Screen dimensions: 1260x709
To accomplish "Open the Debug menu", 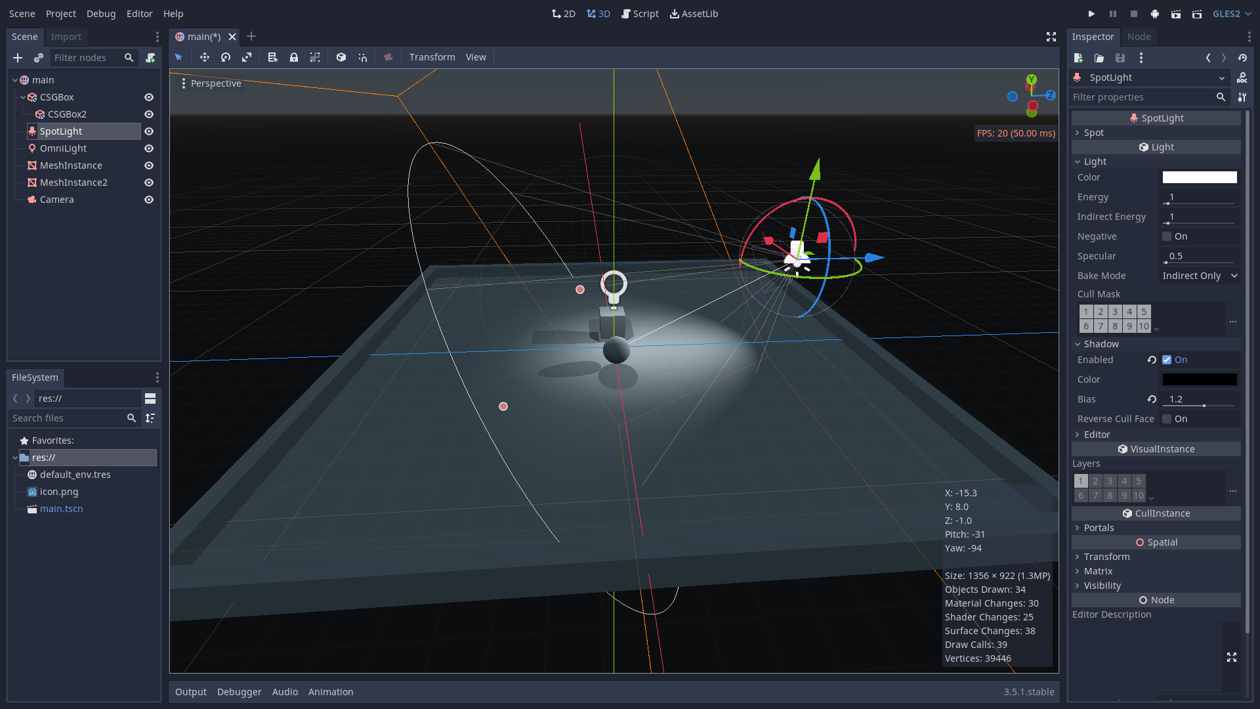I will coord(100,13).
